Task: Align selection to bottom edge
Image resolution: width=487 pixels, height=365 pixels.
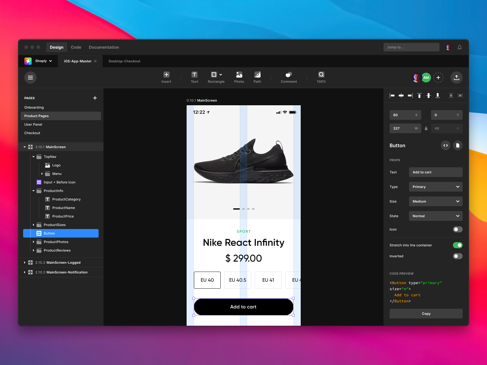Action: pyautogui.click(x=438, y=96)
